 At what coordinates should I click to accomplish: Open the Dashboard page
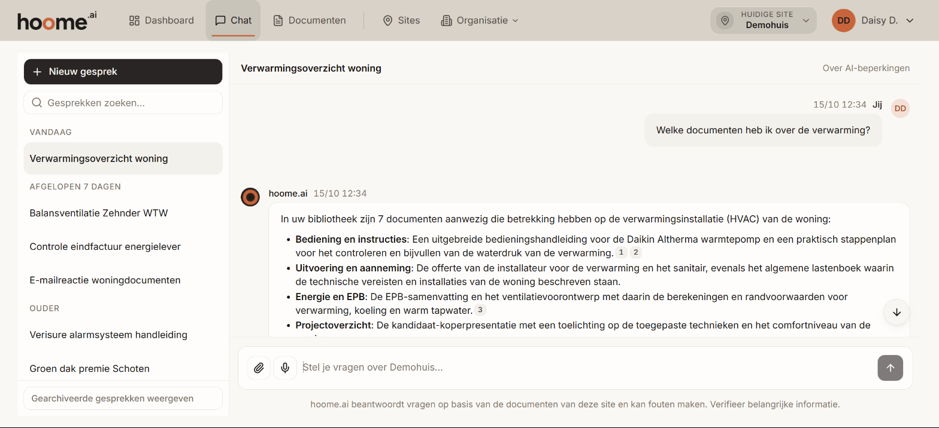point(162,20)
